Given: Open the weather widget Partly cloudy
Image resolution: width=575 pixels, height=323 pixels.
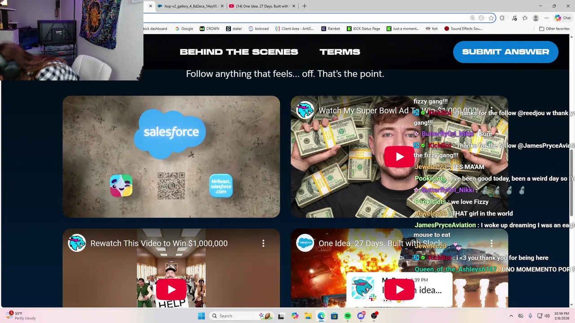Looking at the screenshot, I should click(x=20, y=316).
